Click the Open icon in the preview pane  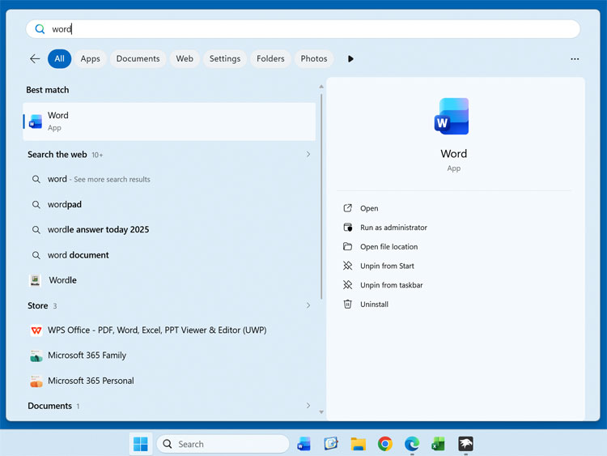pos(348,208)
